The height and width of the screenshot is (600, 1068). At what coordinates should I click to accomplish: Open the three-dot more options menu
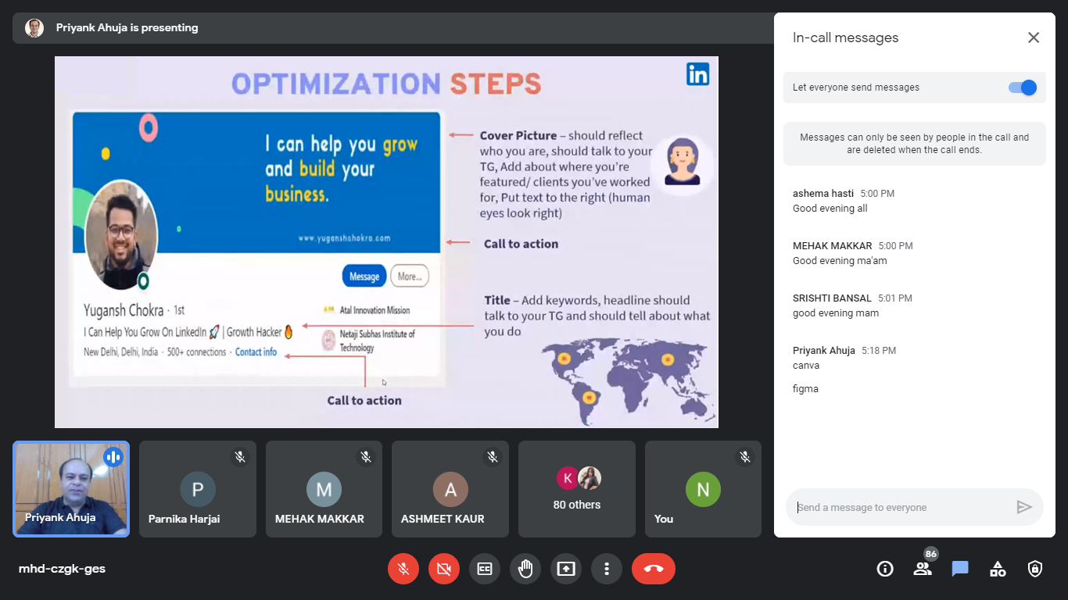(x=607, y=569)
